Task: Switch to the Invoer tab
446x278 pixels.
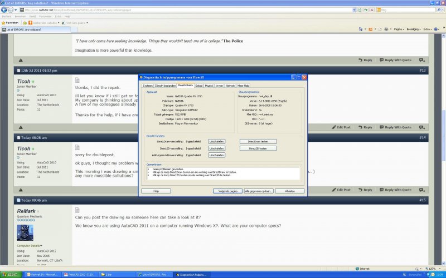Action: click(219, 86)
